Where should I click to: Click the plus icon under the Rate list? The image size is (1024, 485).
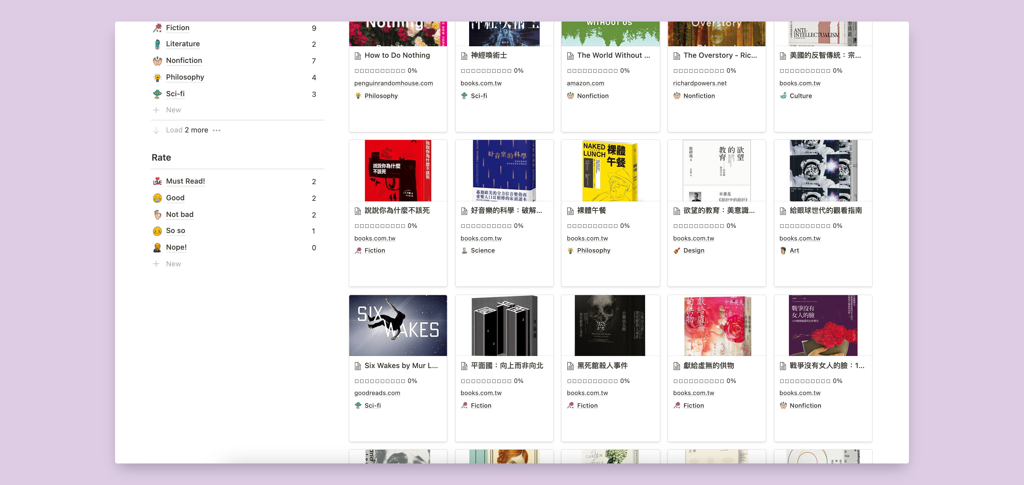point(156,264)
